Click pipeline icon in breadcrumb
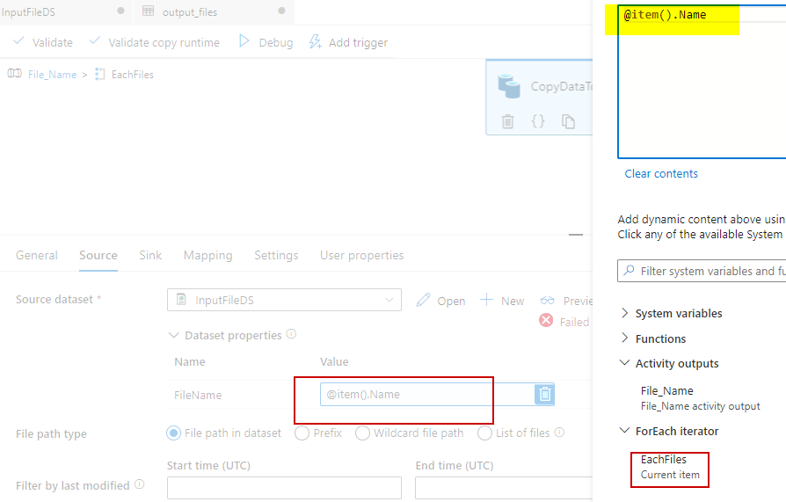The height and width of the screenshot is (502, 786). [x=15, y=74]
